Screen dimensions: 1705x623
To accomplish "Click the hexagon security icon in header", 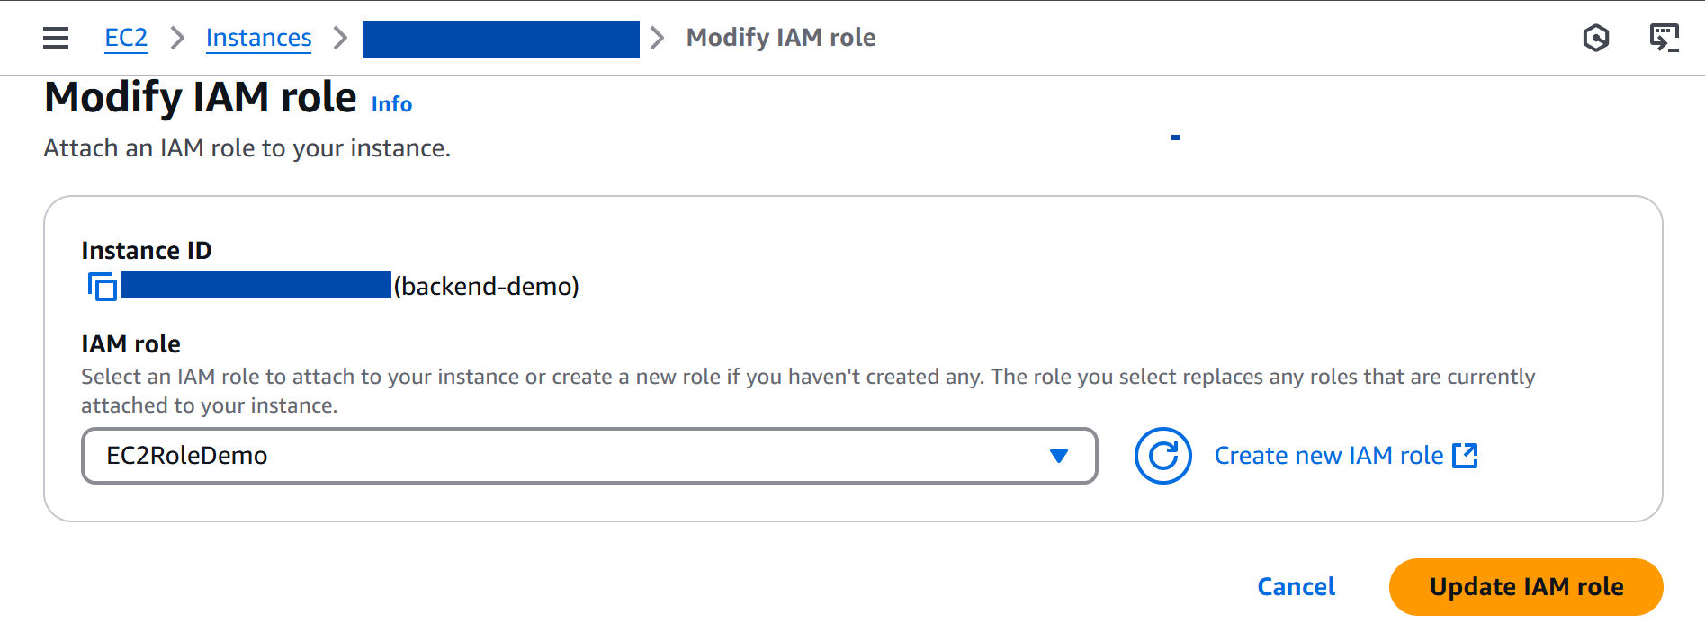I will tap(1595, 38).
